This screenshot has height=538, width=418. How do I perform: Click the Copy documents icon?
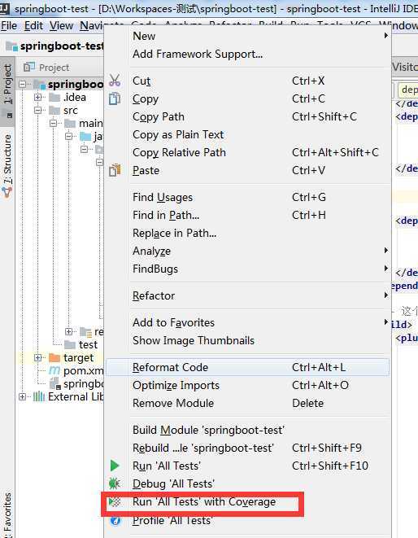click(x=115, y=98)
